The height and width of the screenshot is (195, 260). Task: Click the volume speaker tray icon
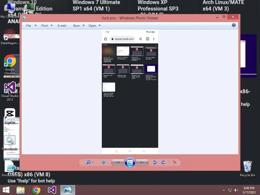click(236, 190)
